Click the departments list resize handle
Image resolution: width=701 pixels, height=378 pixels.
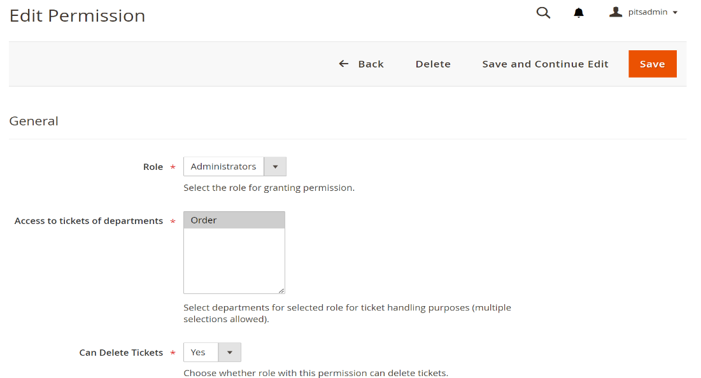[x=281, y=290]
